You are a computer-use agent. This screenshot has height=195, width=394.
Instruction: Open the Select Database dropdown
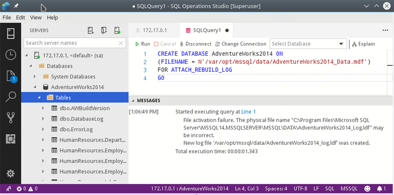(x=308, y=44)
